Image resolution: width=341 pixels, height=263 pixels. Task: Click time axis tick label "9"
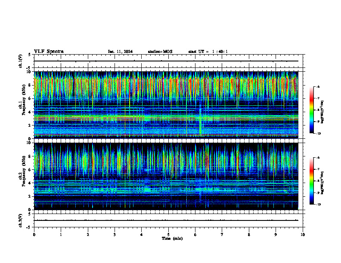[x=276, y=235]
